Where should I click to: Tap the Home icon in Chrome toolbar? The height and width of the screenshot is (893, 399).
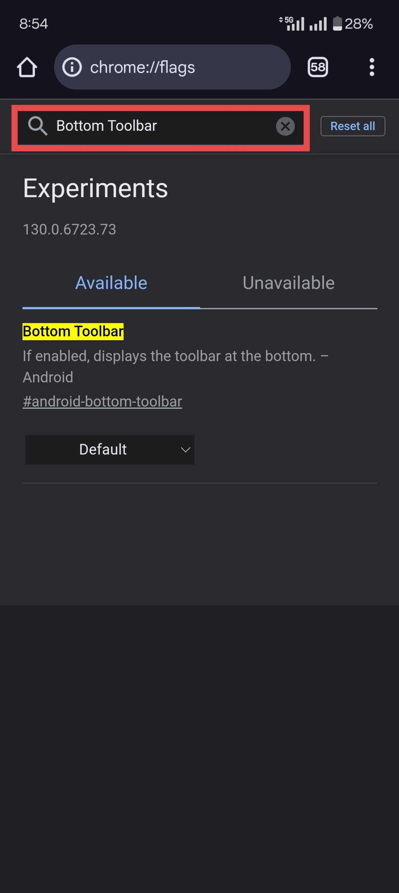click(x=27, y=67)
